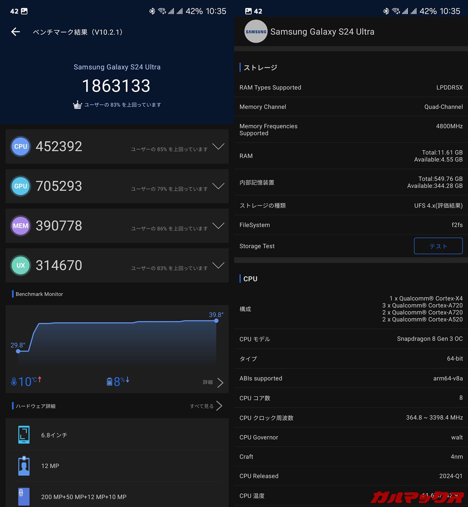The height and width of the screenshot is (507, 468).
Task: Tap the 39.8° point on temperature graph
Action: pyautogui.click(x=216, y=320)
